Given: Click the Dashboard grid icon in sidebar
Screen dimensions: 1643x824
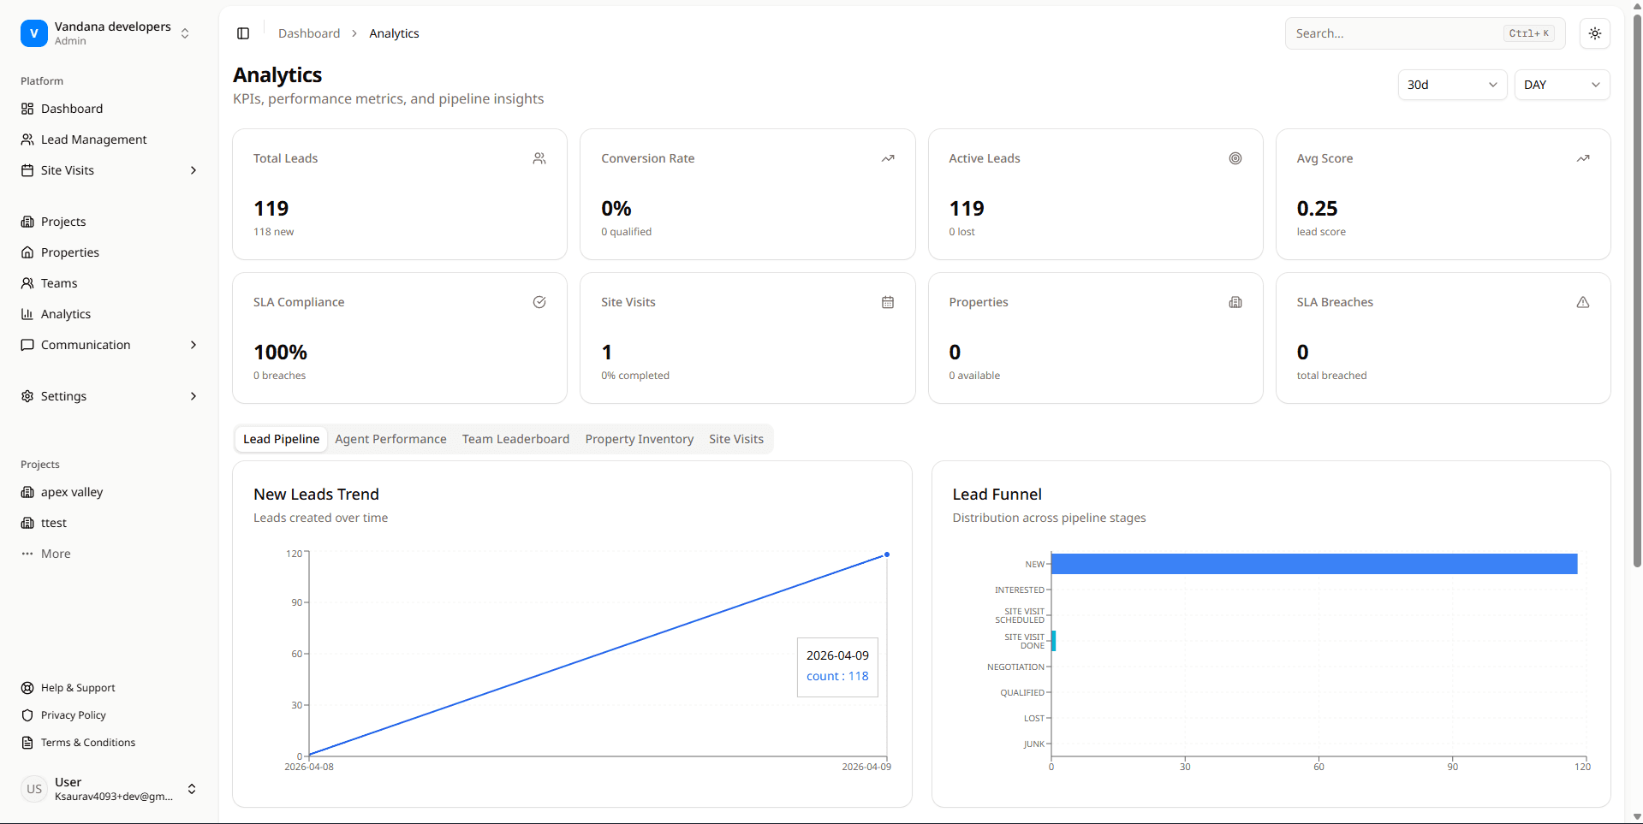Looking at the screenshot, I should [27, 109].
